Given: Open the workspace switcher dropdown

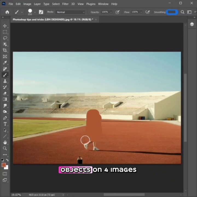Looking at the screenshot, I should 189,12.
